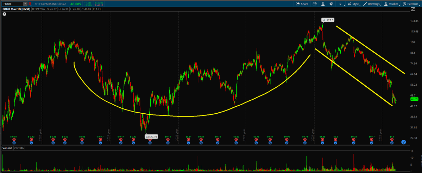Click blue conference call icon under $0.44
Screen dimensions: 422x173
[x=168, y=143]
